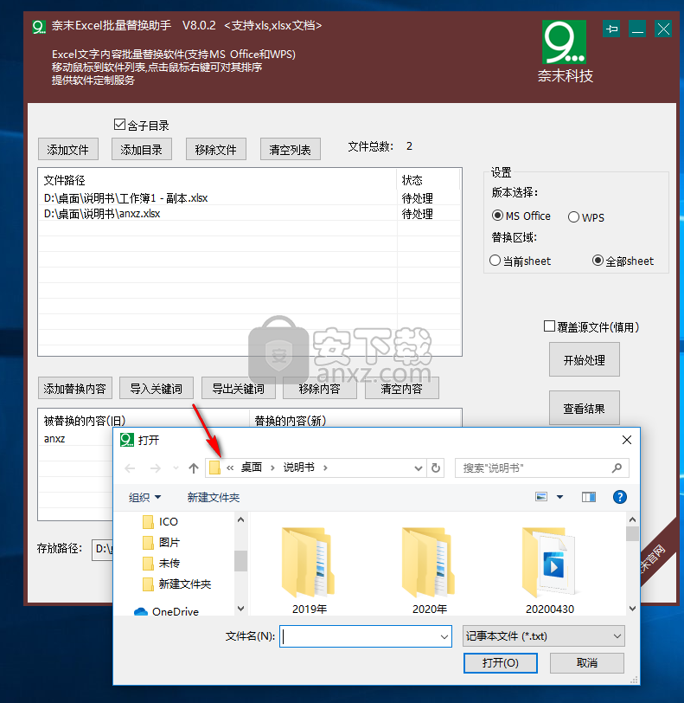Go forward in the Open dialog
This screenshot has height=703, width=684.
(x=155, y=468)
